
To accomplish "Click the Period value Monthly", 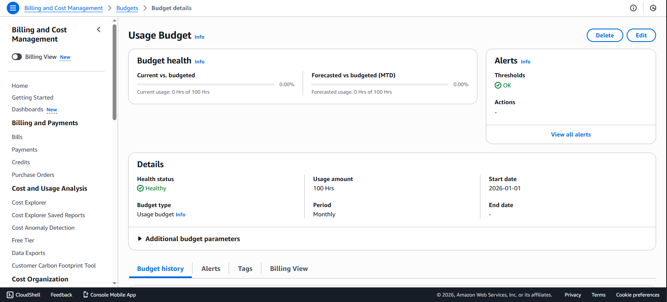I will coord(324,214).
